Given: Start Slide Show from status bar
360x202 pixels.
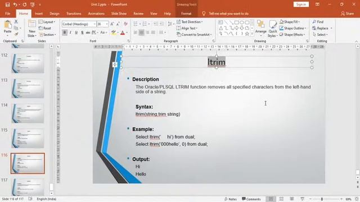Looking at the screenshot, I should coord(303,199).
